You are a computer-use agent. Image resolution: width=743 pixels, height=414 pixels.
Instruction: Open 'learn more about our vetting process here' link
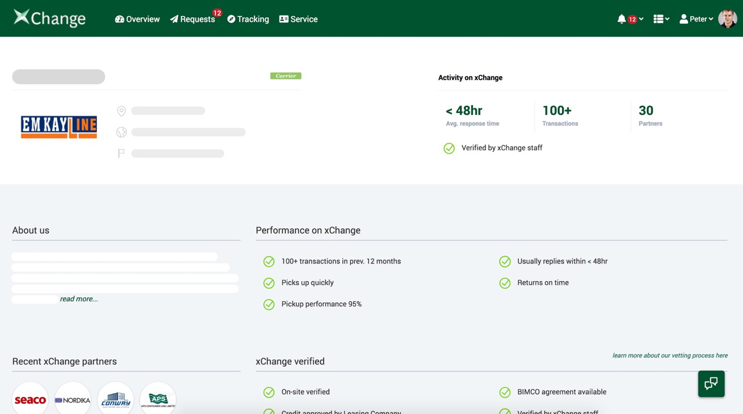pos(670,355)
